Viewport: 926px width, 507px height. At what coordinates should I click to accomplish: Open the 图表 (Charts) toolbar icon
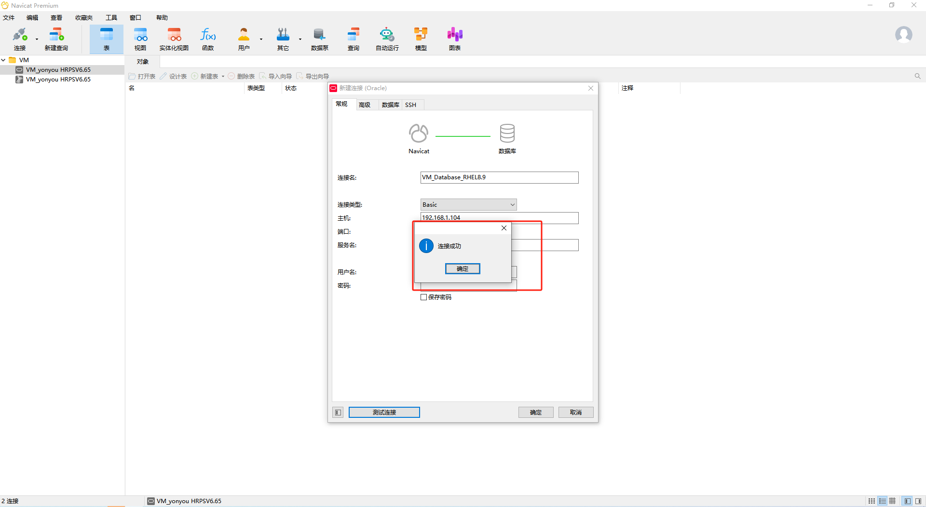(455, 39)
